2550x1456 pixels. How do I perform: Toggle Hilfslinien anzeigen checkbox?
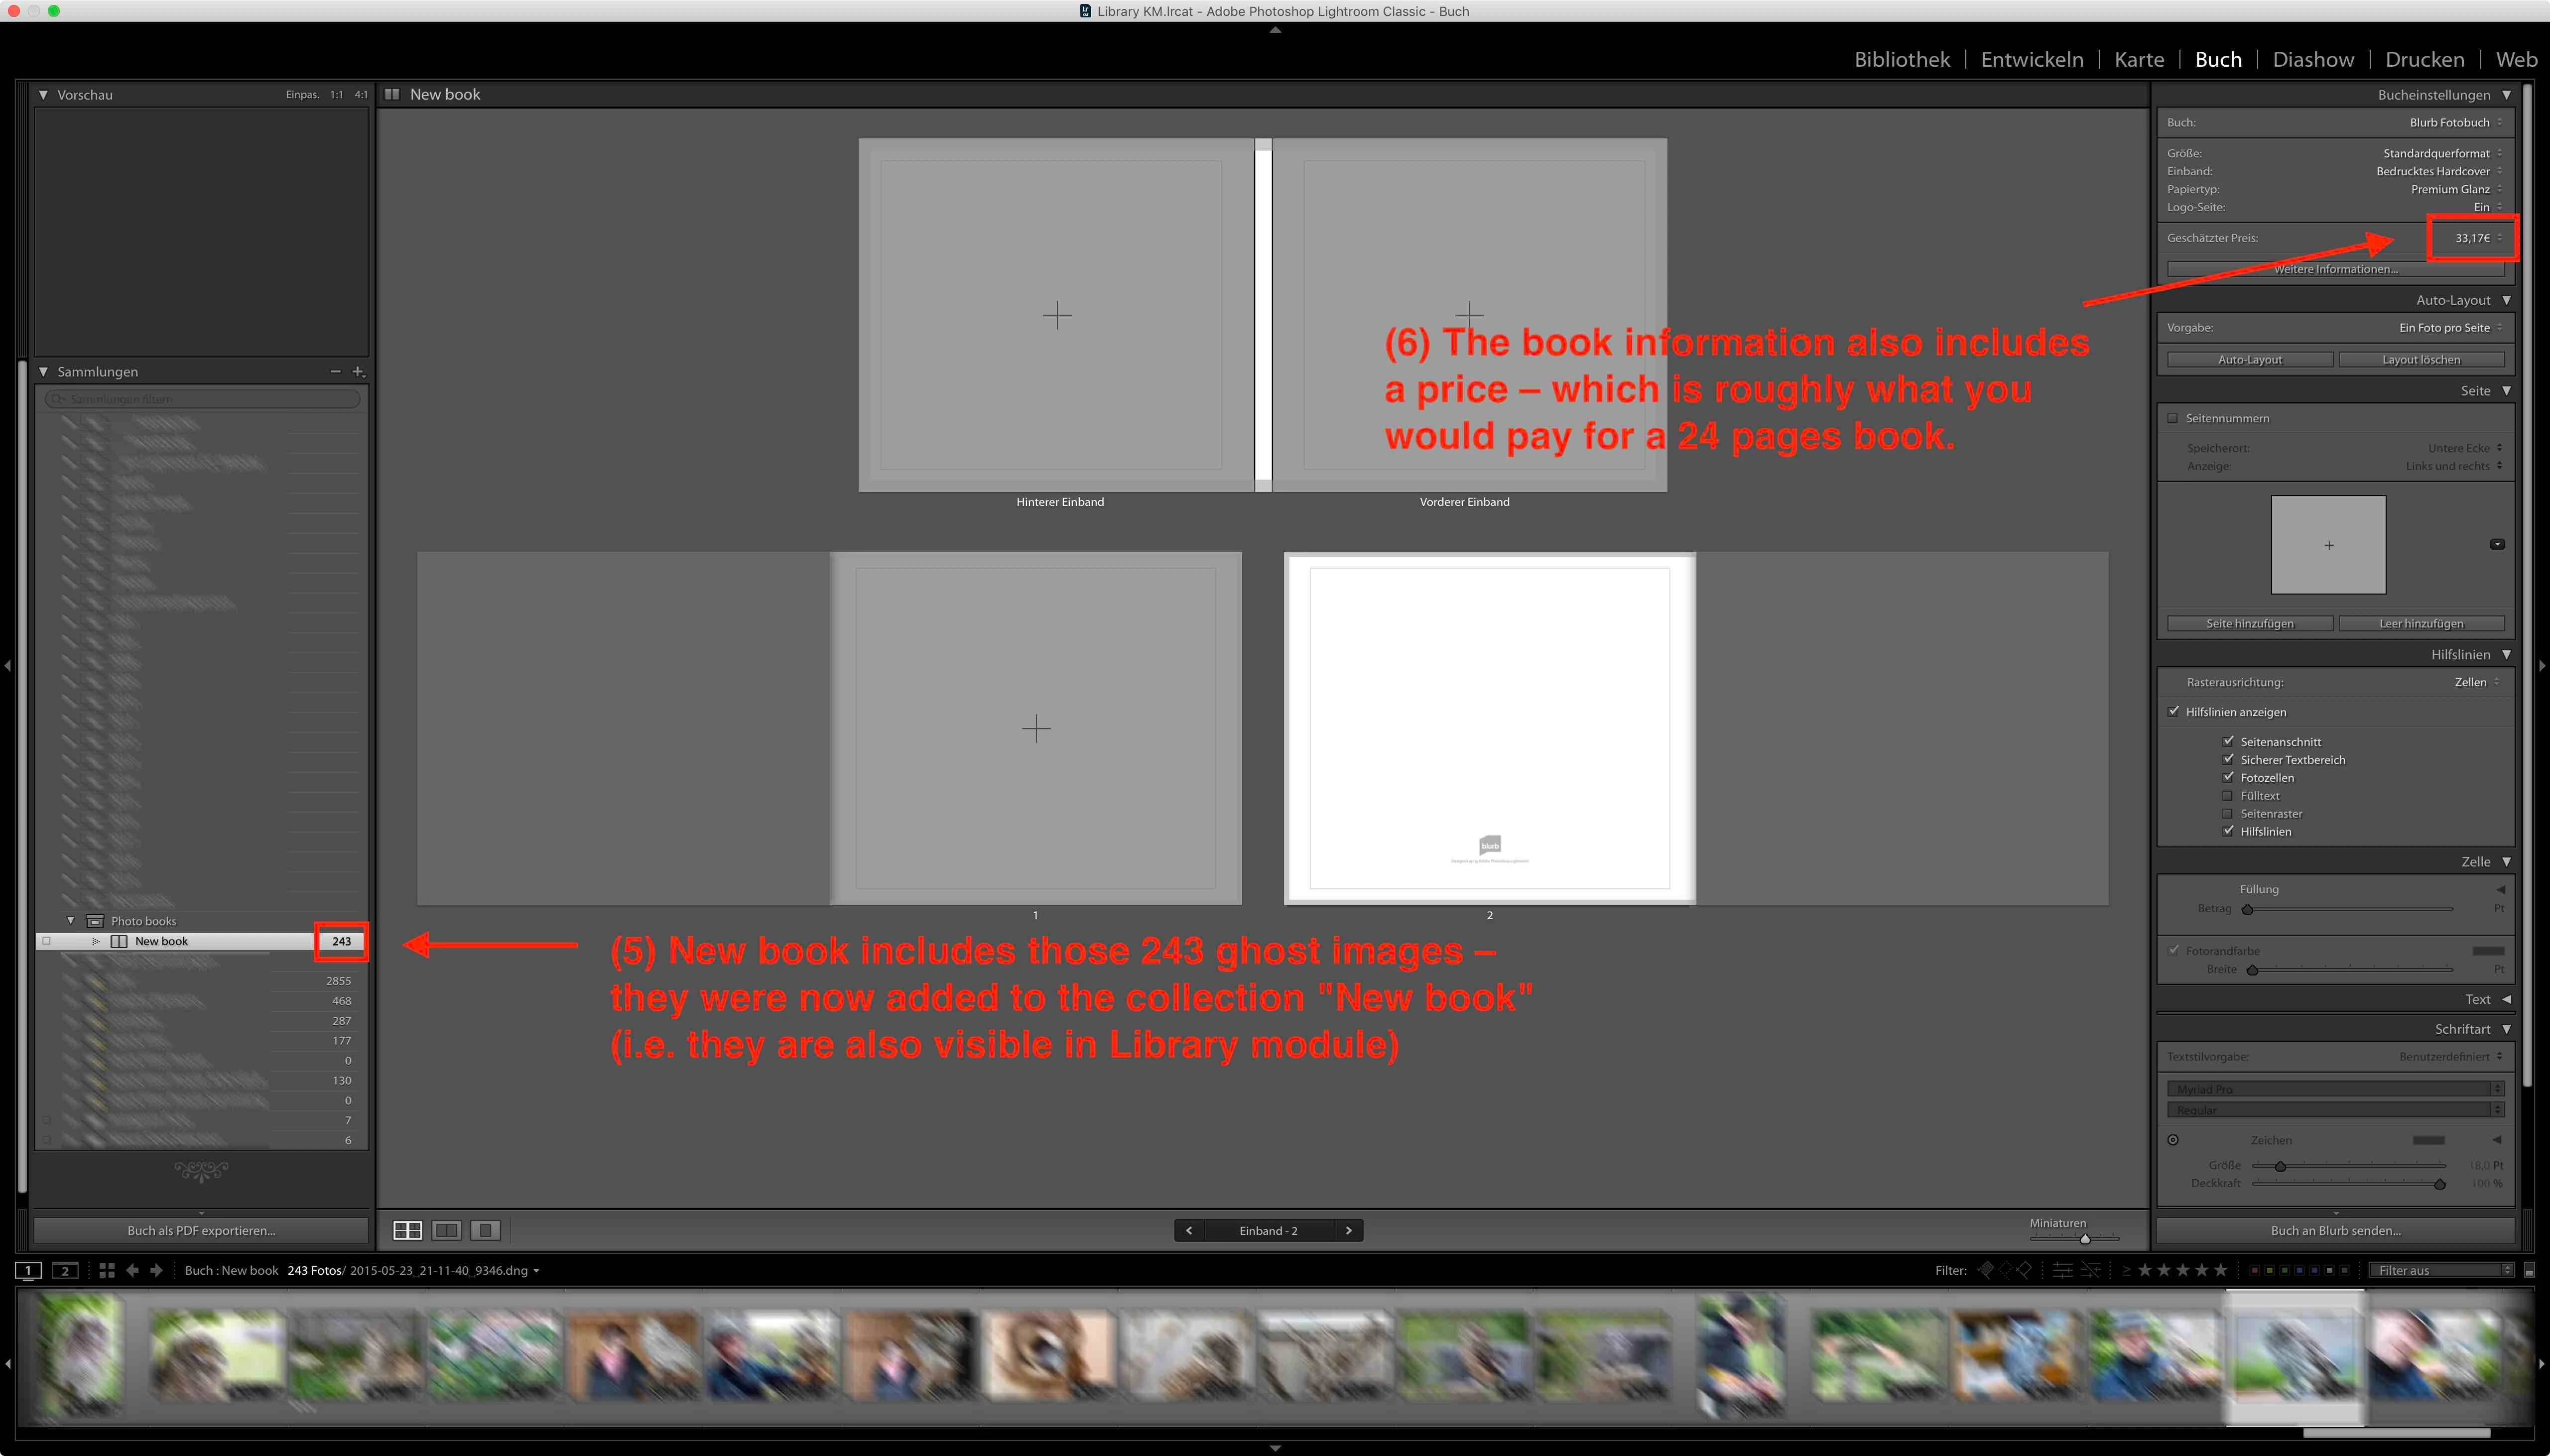coord(2173,711)
